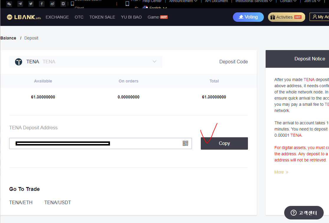The image size is (329, 223).
Task: Open the API Document link
Action: point(216,1)
